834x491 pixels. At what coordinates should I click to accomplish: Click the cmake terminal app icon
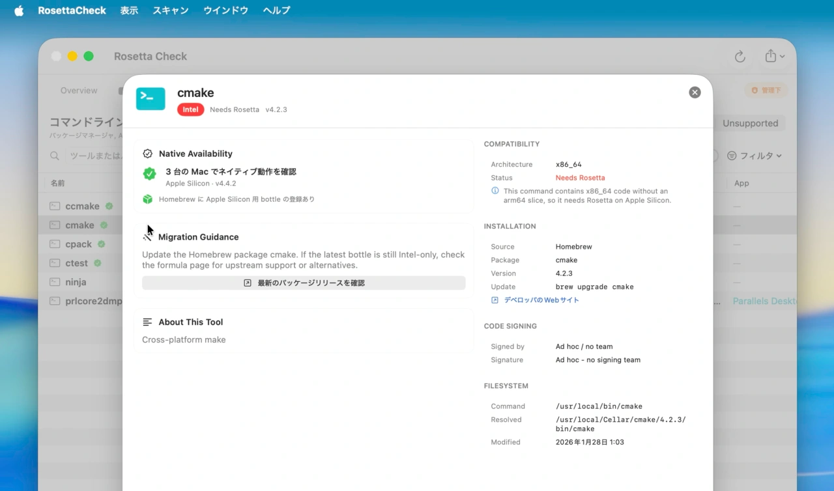coord(151,99)
